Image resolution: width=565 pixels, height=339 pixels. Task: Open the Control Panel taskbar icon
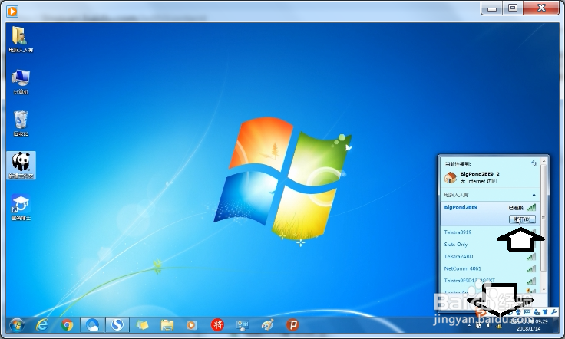[x=242, y=325]
